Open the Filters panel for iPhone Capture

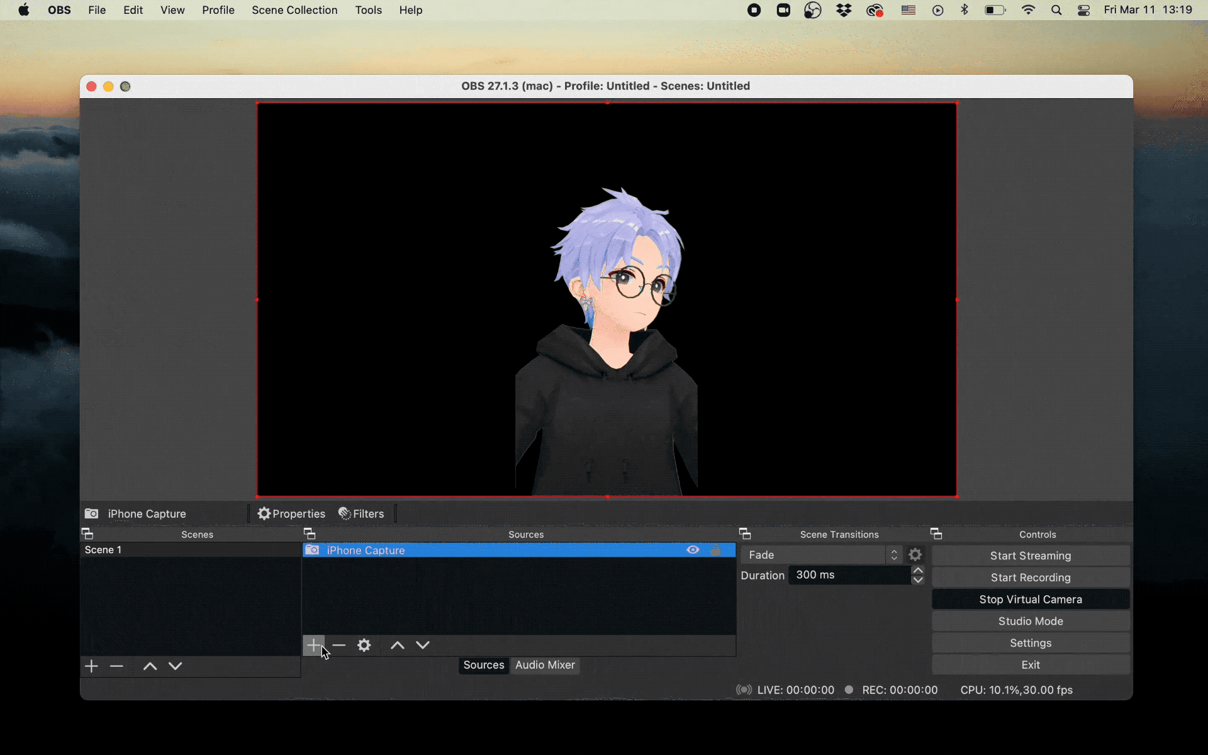click(x=361, y=513)
